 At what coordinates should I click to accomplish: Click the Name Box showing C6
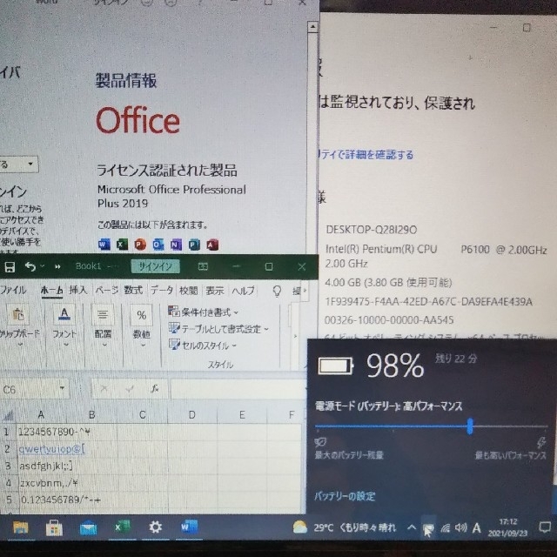[x=30, y=390]
